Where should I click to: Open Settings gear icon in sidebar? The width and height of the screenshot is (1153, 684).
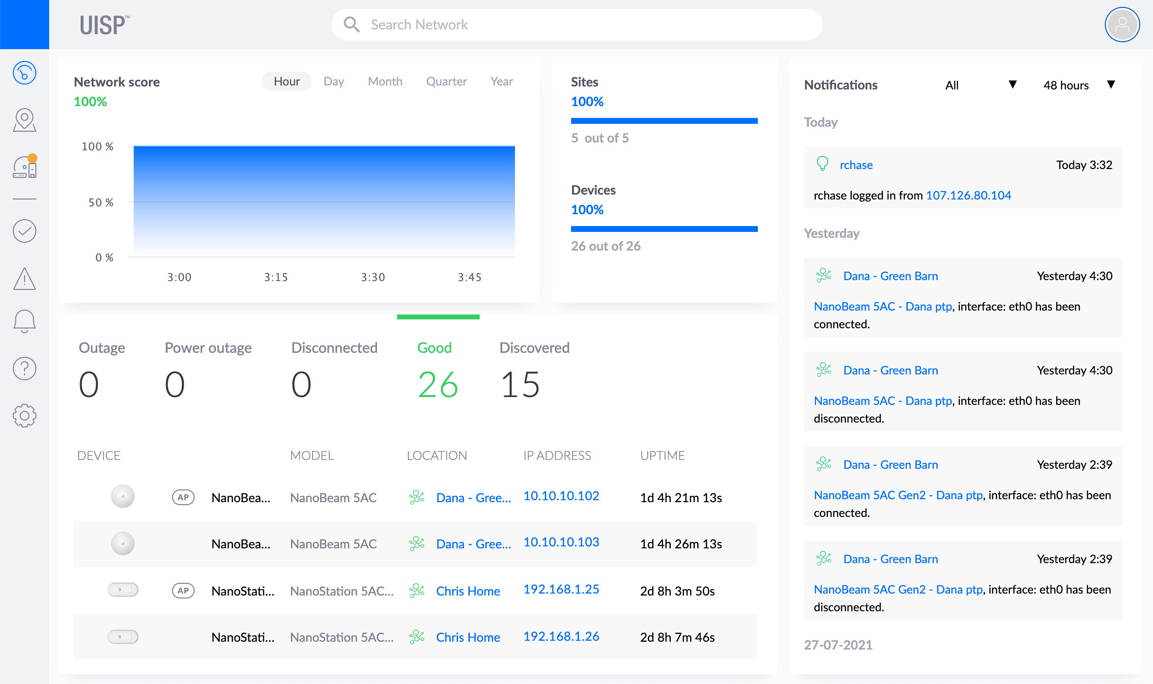24,414
